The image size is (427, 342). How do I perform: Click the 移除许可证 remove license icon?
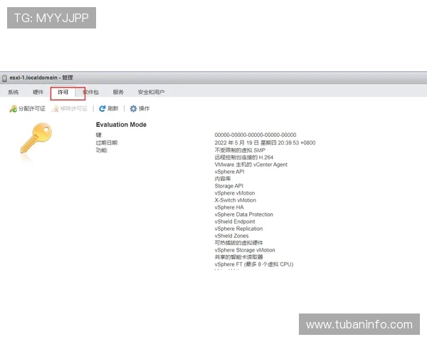[x=56, y=109]
